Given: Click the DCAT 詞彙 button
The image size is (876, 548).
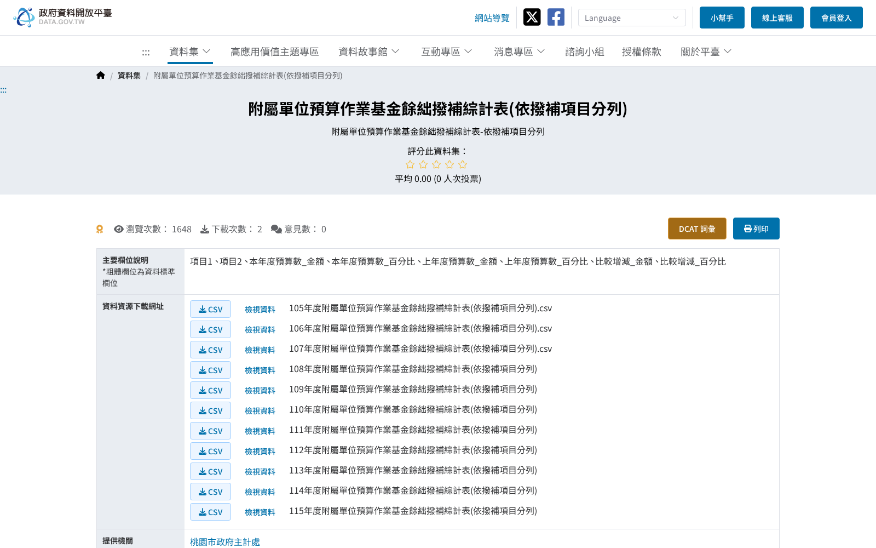Looking at the screenshot, I should point(697,229).
